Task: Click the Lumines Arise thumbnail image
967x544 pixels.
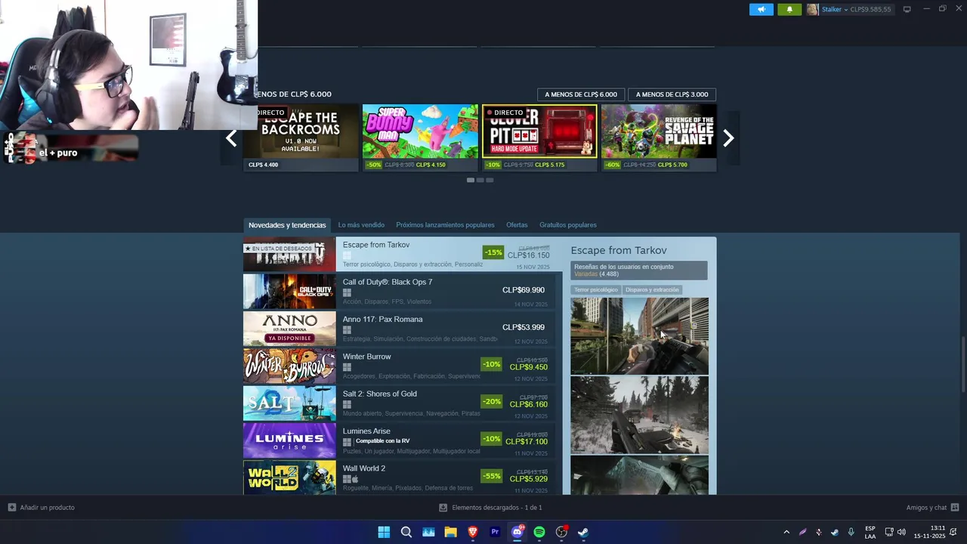Action: [x=289, y=440]
